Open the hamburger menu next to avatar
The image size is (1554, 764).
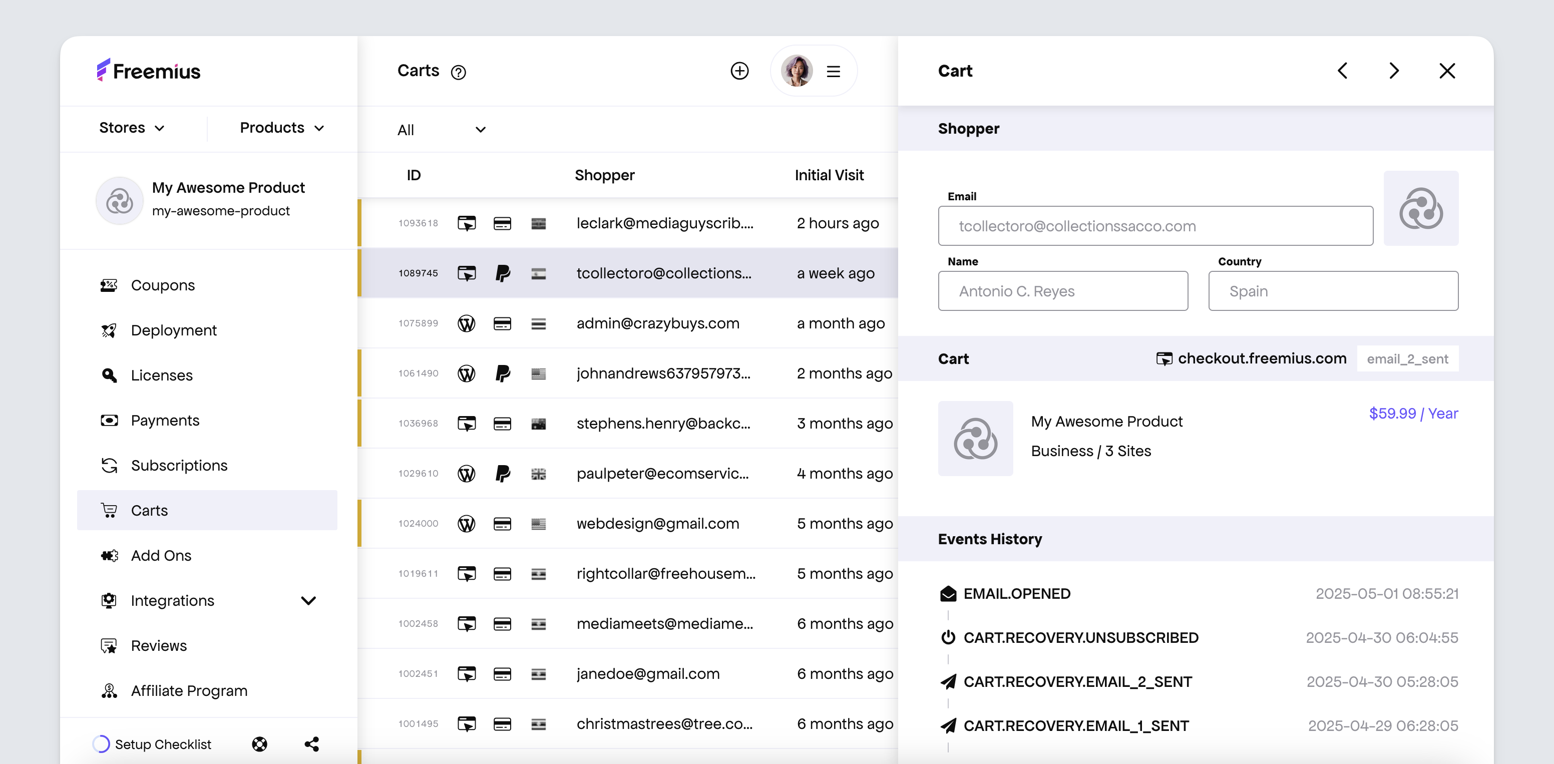[x=833, y=71]
